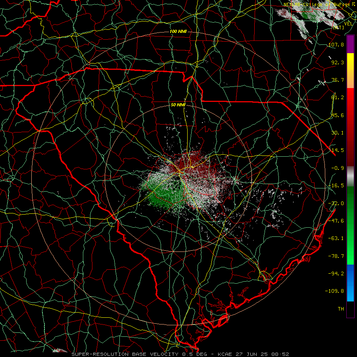Click the "50 NMI" range ring label
Screen dimensions: 357x357
point(178,105)
